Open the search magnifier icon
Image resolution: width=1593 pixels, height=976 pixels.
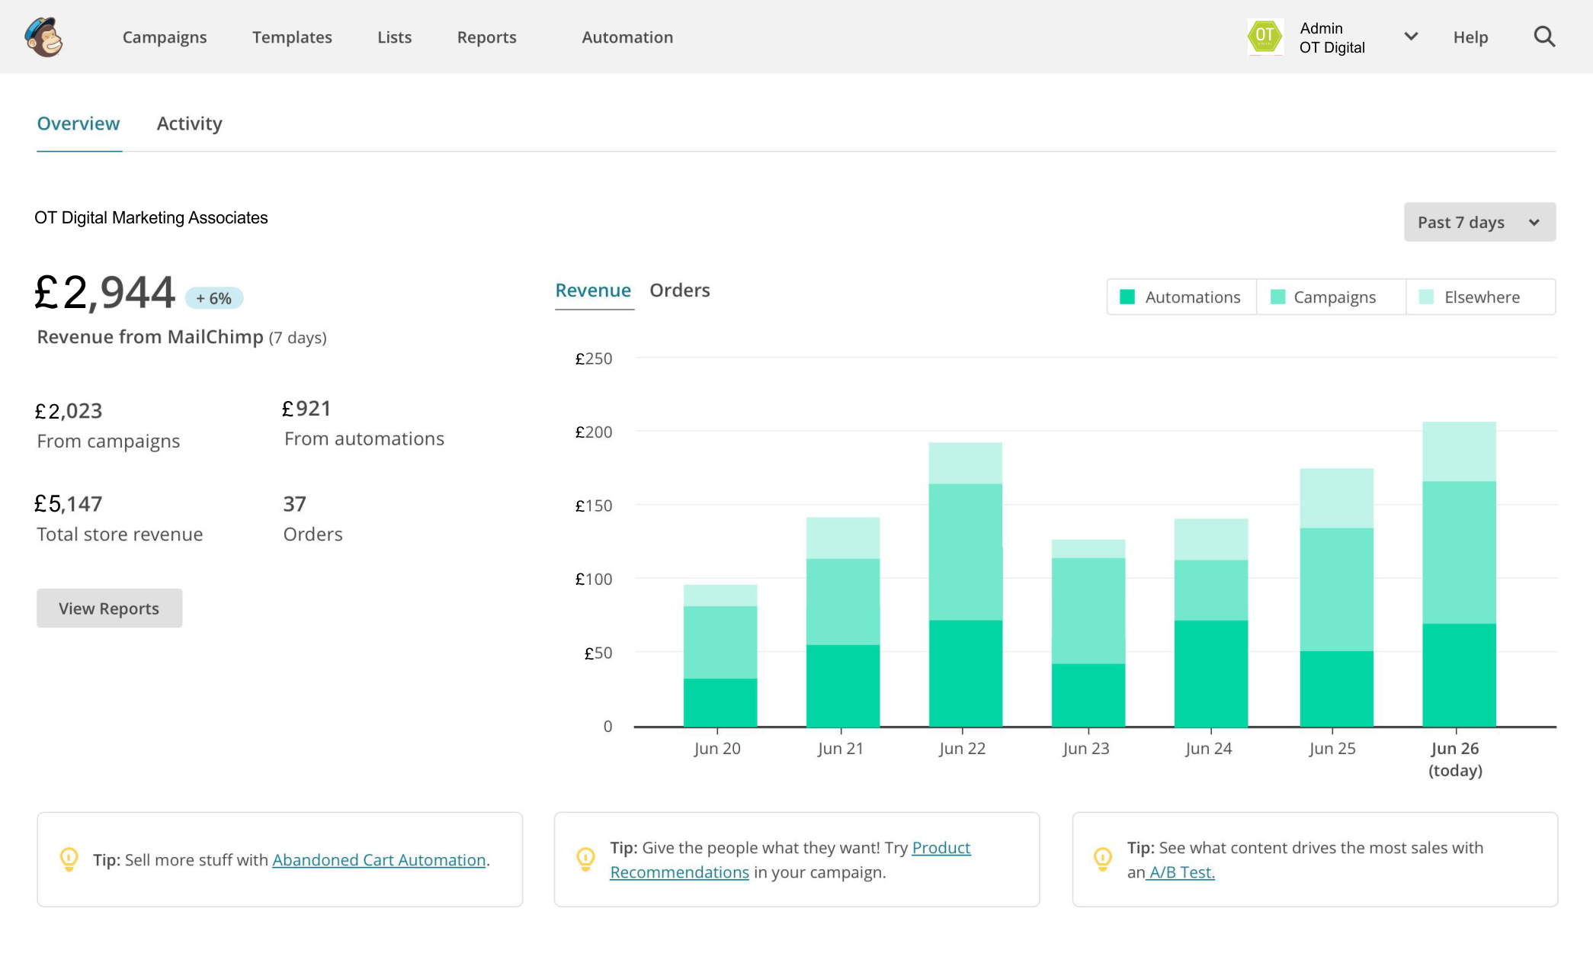pos(1544,37)
